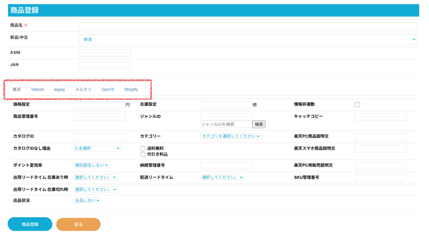Open the カタログIDなし理由 dropdown

97,148
